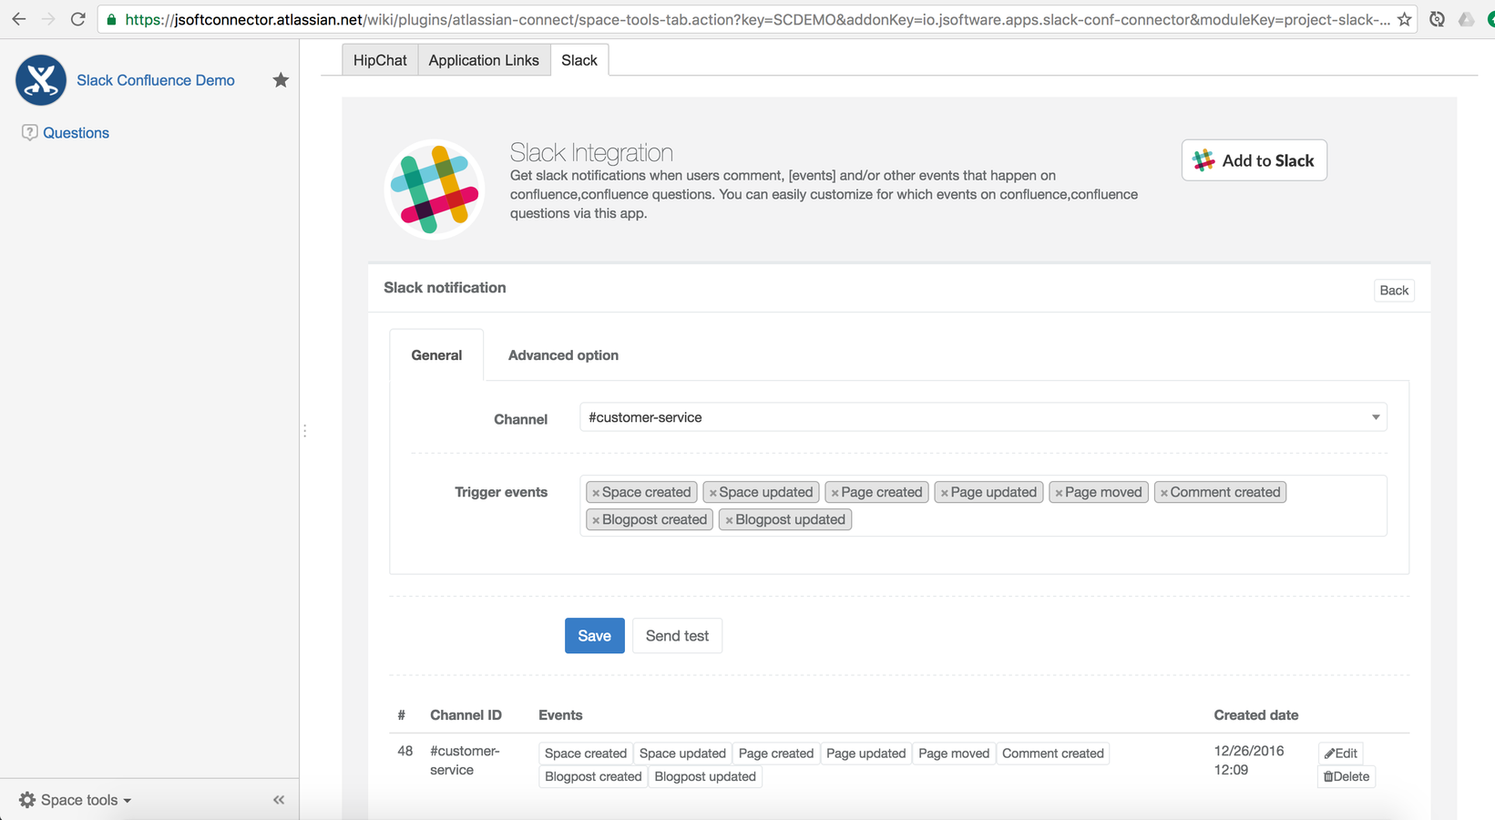Click the Questions icon in sidebar
The width and height of the screenshot is (1495, 820).
point(29,132)
